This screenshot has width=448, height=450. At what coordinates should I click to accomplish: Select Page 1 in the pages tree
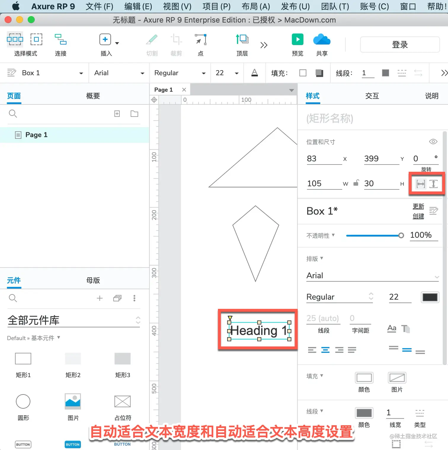point(74,135)
